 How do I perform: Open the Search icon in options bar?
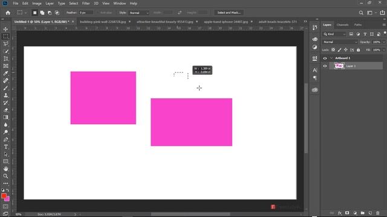[x=361, y=13]
